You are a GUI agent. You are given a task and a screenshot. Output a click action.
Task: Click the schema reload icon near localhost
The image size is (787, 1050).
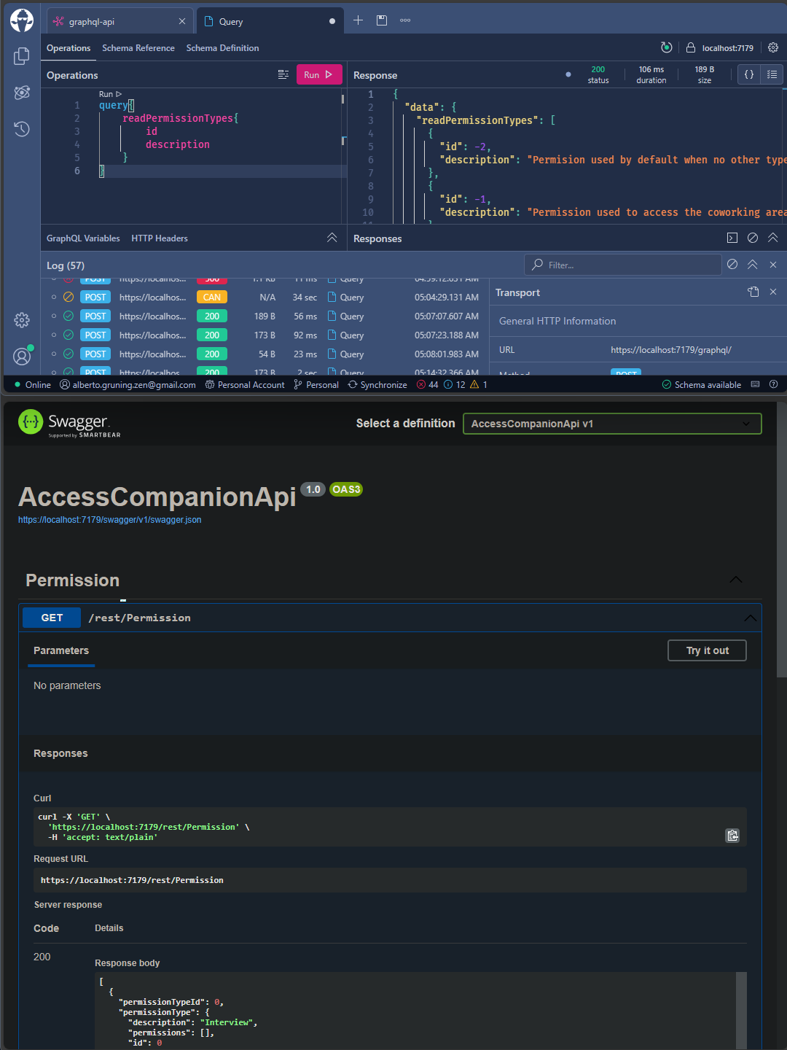click(x=666, y=47)
